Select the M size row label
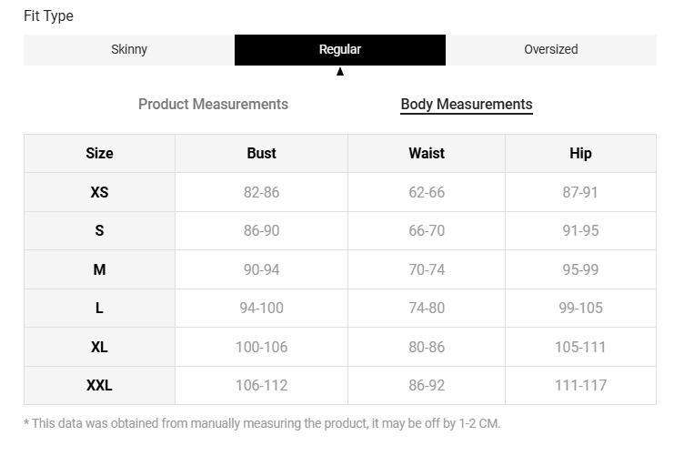This screenshot has width=674, height=456. [x=99, y=269]
